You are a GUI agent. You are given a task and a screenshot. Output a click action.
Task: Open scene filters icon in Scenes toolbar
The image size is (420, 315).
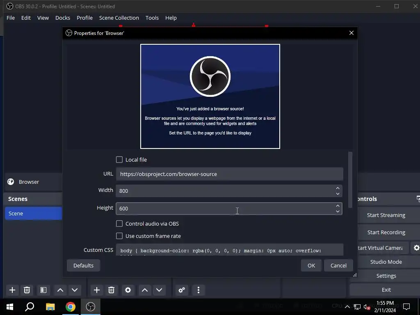(x=43, y=290)
